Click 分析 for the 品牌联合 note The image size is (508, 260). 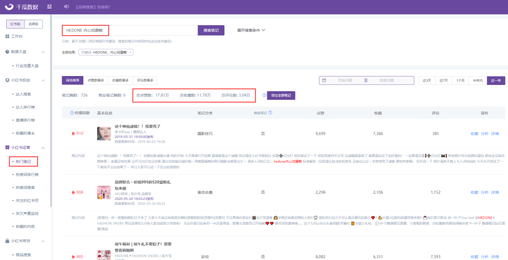(484, 192)
